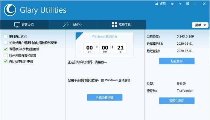Click the 禁用不必要的启动程序 description text
The height and width of the screenshot is (120, 210).
tap(99, 80)
